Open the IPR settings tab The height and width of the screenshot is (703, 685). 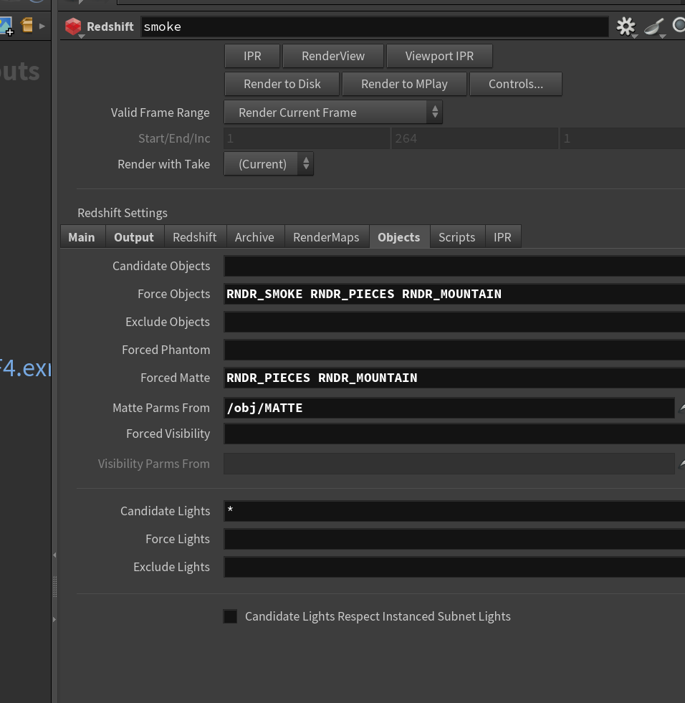[x=502, y=236]
